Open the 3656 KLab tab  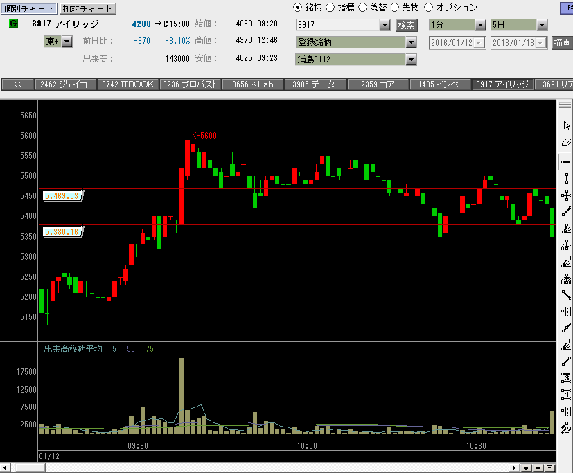253,84
